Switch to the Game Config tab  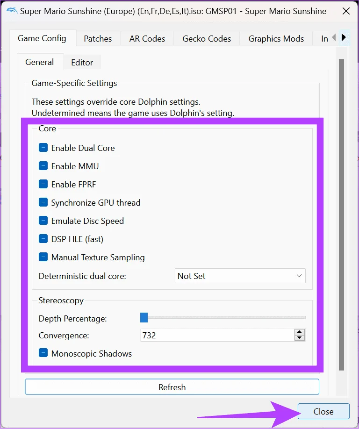42,38
